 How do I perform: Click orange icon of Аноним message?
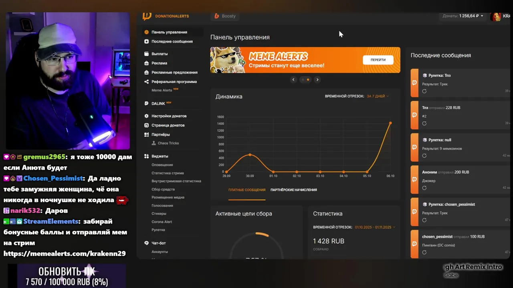tap(414, 180)
